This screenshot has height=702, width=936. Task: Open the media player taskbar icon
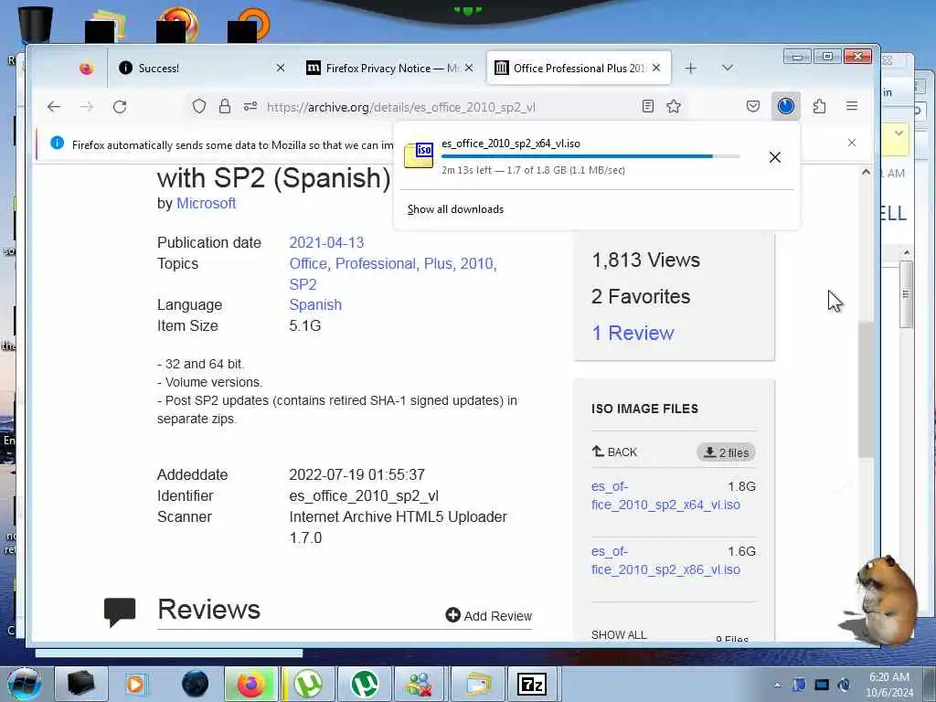tap(135, 684)
